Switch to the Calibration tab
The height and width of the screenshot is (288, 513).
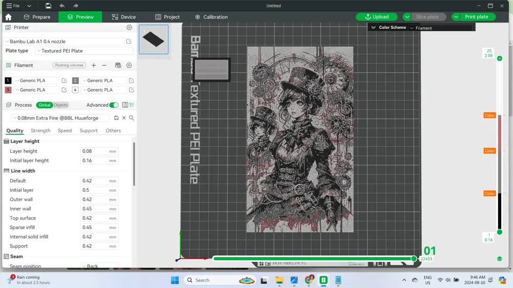(x=211, y=17)
